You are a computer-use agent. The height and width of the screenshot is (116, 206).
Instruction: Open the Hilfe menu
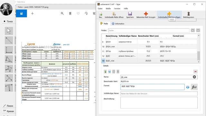click(126, 8)
